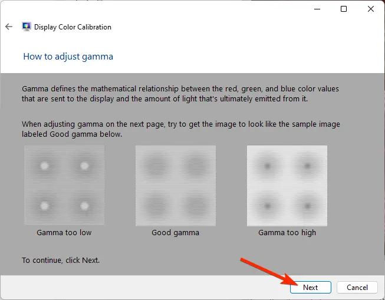Close the Display Color Calibration window
This screenshot has width=385, height=300.
coord(371,9)
